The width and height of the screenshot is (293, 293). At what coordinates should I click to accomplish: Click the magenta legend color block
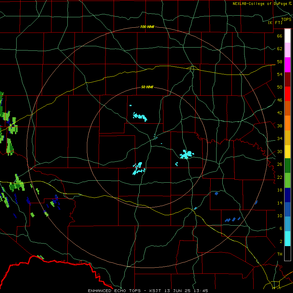coord(287,65)
